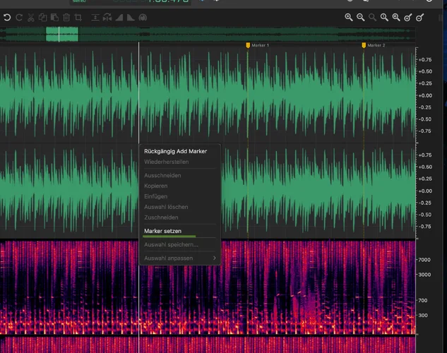Click the Marker 1 flag on timeline

(248, 45)
